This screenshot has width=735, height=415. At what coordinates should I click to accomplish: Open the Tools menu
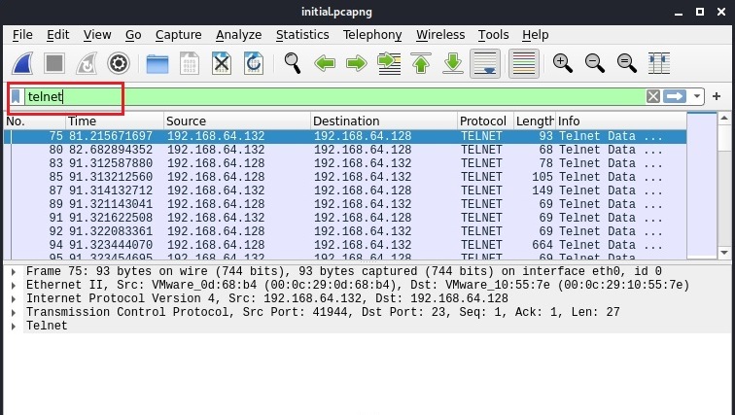493,35
